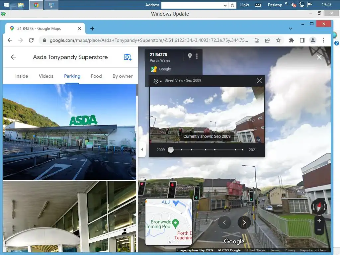Close the Street View time machine panel

[259, 81]
